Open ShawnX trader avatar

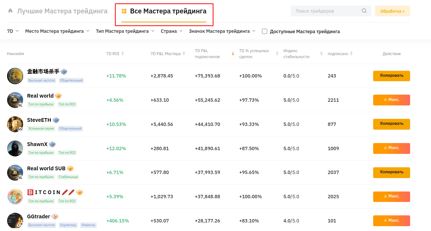(15, 148)
